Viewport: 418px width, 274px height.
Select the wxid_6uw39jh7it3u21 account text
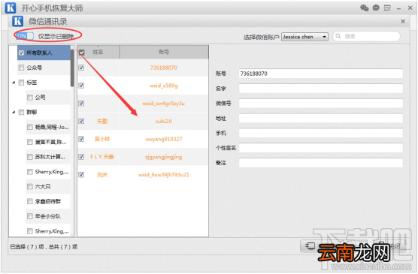tap(164, 175)
